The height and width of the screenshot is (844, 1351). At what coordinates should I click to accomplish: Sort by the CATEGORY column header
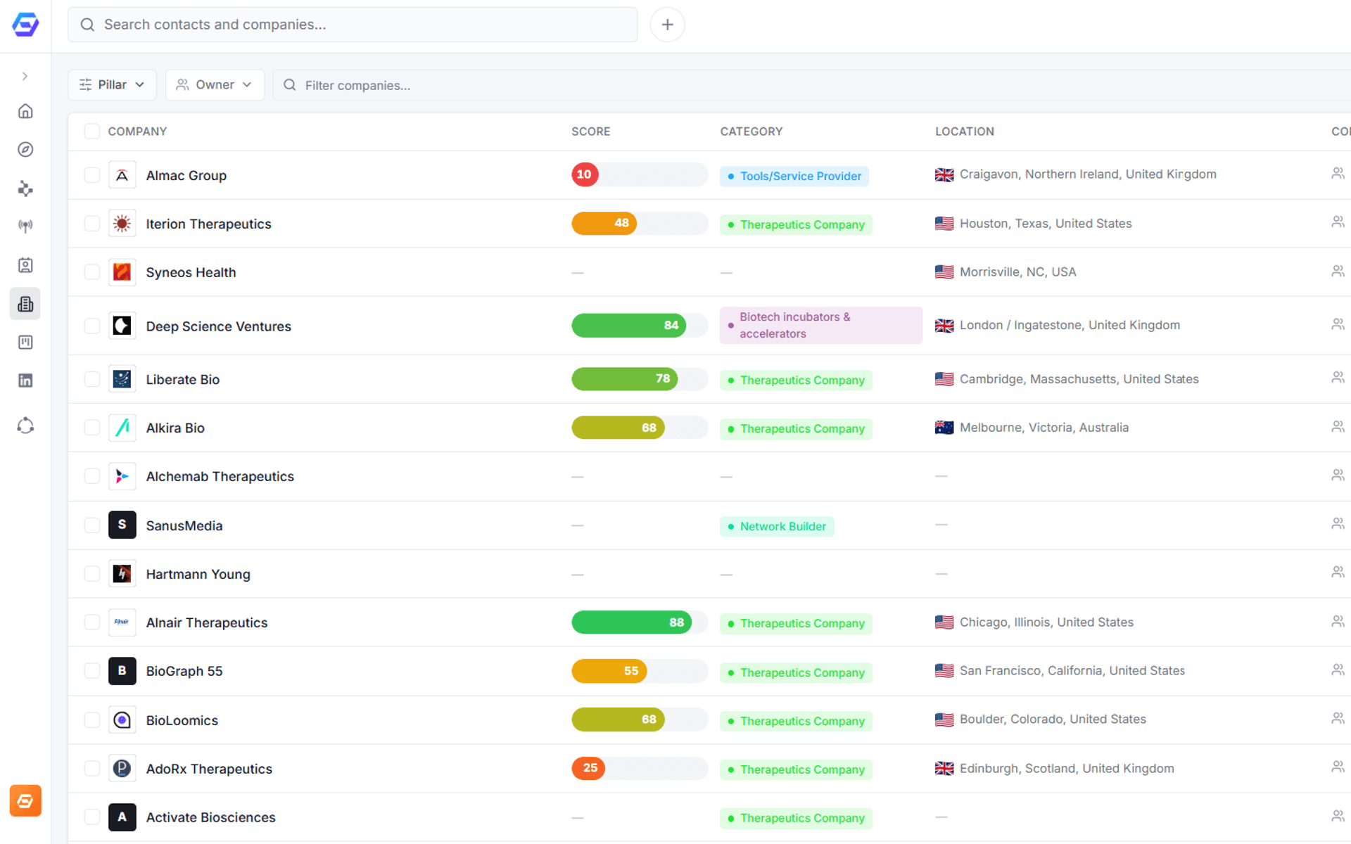tap(751, 132)
